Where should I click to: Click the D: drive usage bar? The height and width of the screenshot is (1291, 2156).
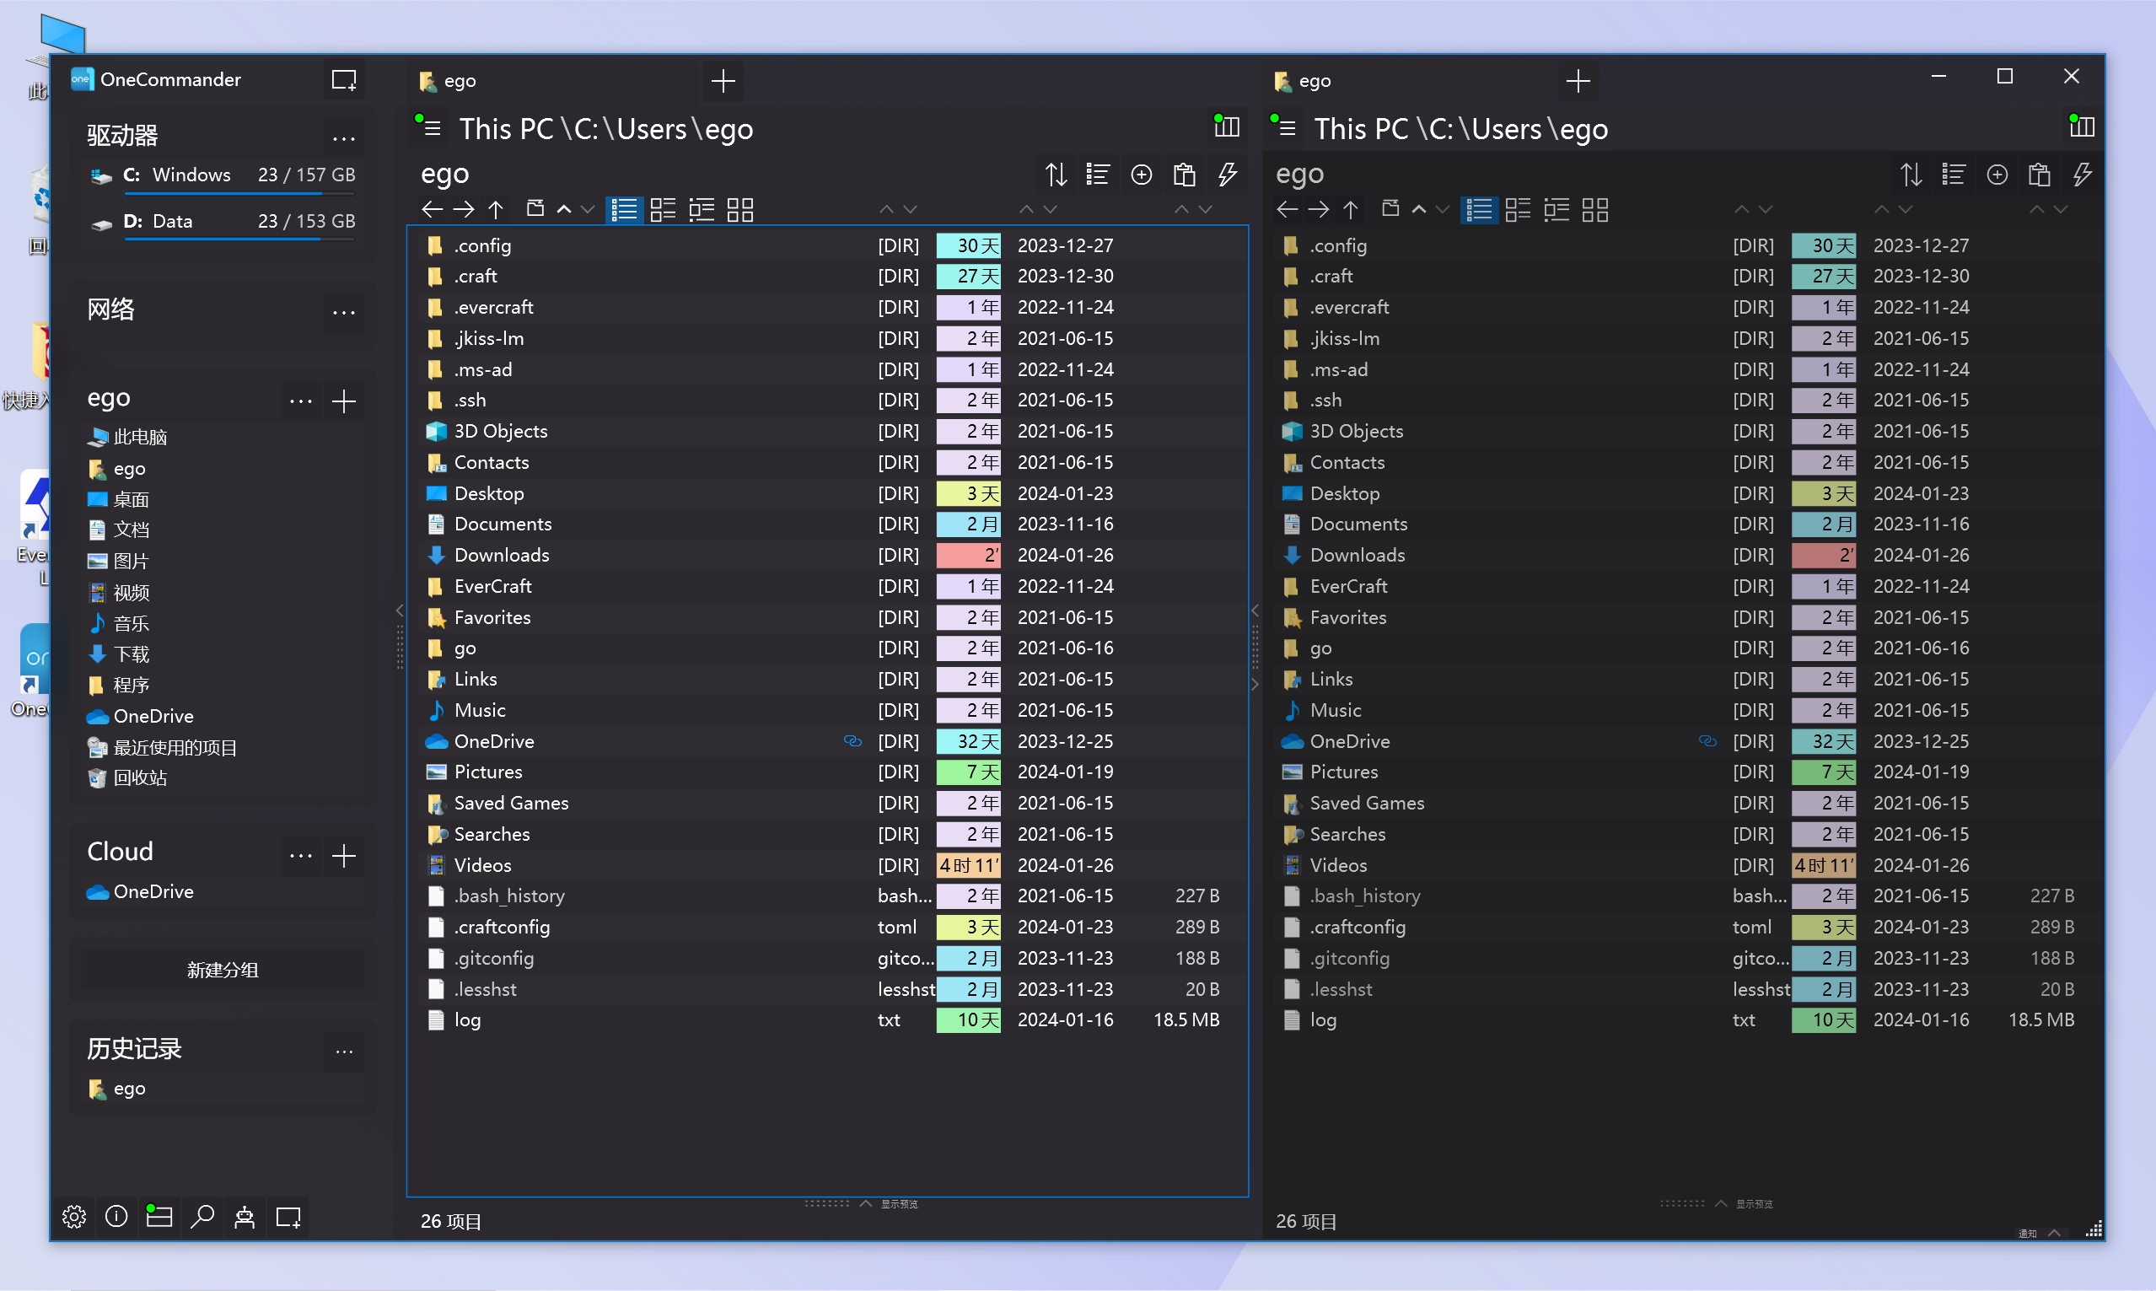click(240, 239)
